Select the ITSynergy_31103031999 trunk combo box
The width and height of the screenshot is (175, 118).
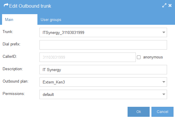(103, 32)
